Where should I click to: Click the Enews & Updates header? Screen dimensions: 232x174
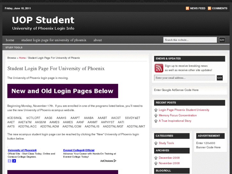pyautogui.click(x=190, y=59)
